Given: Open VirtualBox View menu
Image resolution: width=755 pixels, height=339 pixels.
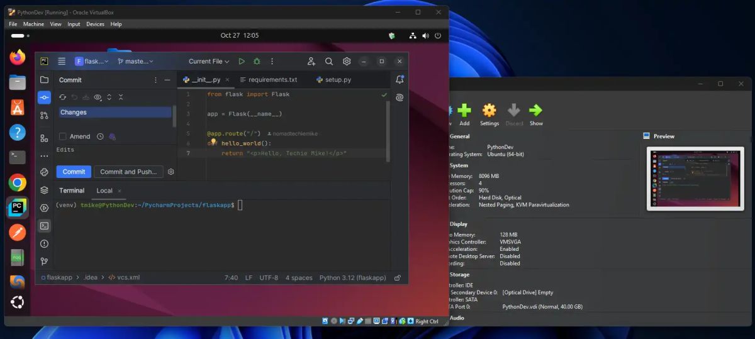Looking at the screenshot, I should 56,24.
